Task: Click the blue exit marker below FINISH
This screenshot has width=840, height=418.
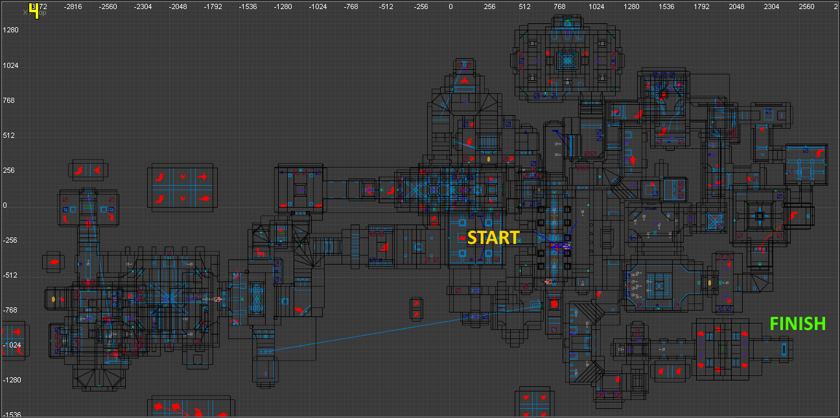Action: tap(785, 349)
